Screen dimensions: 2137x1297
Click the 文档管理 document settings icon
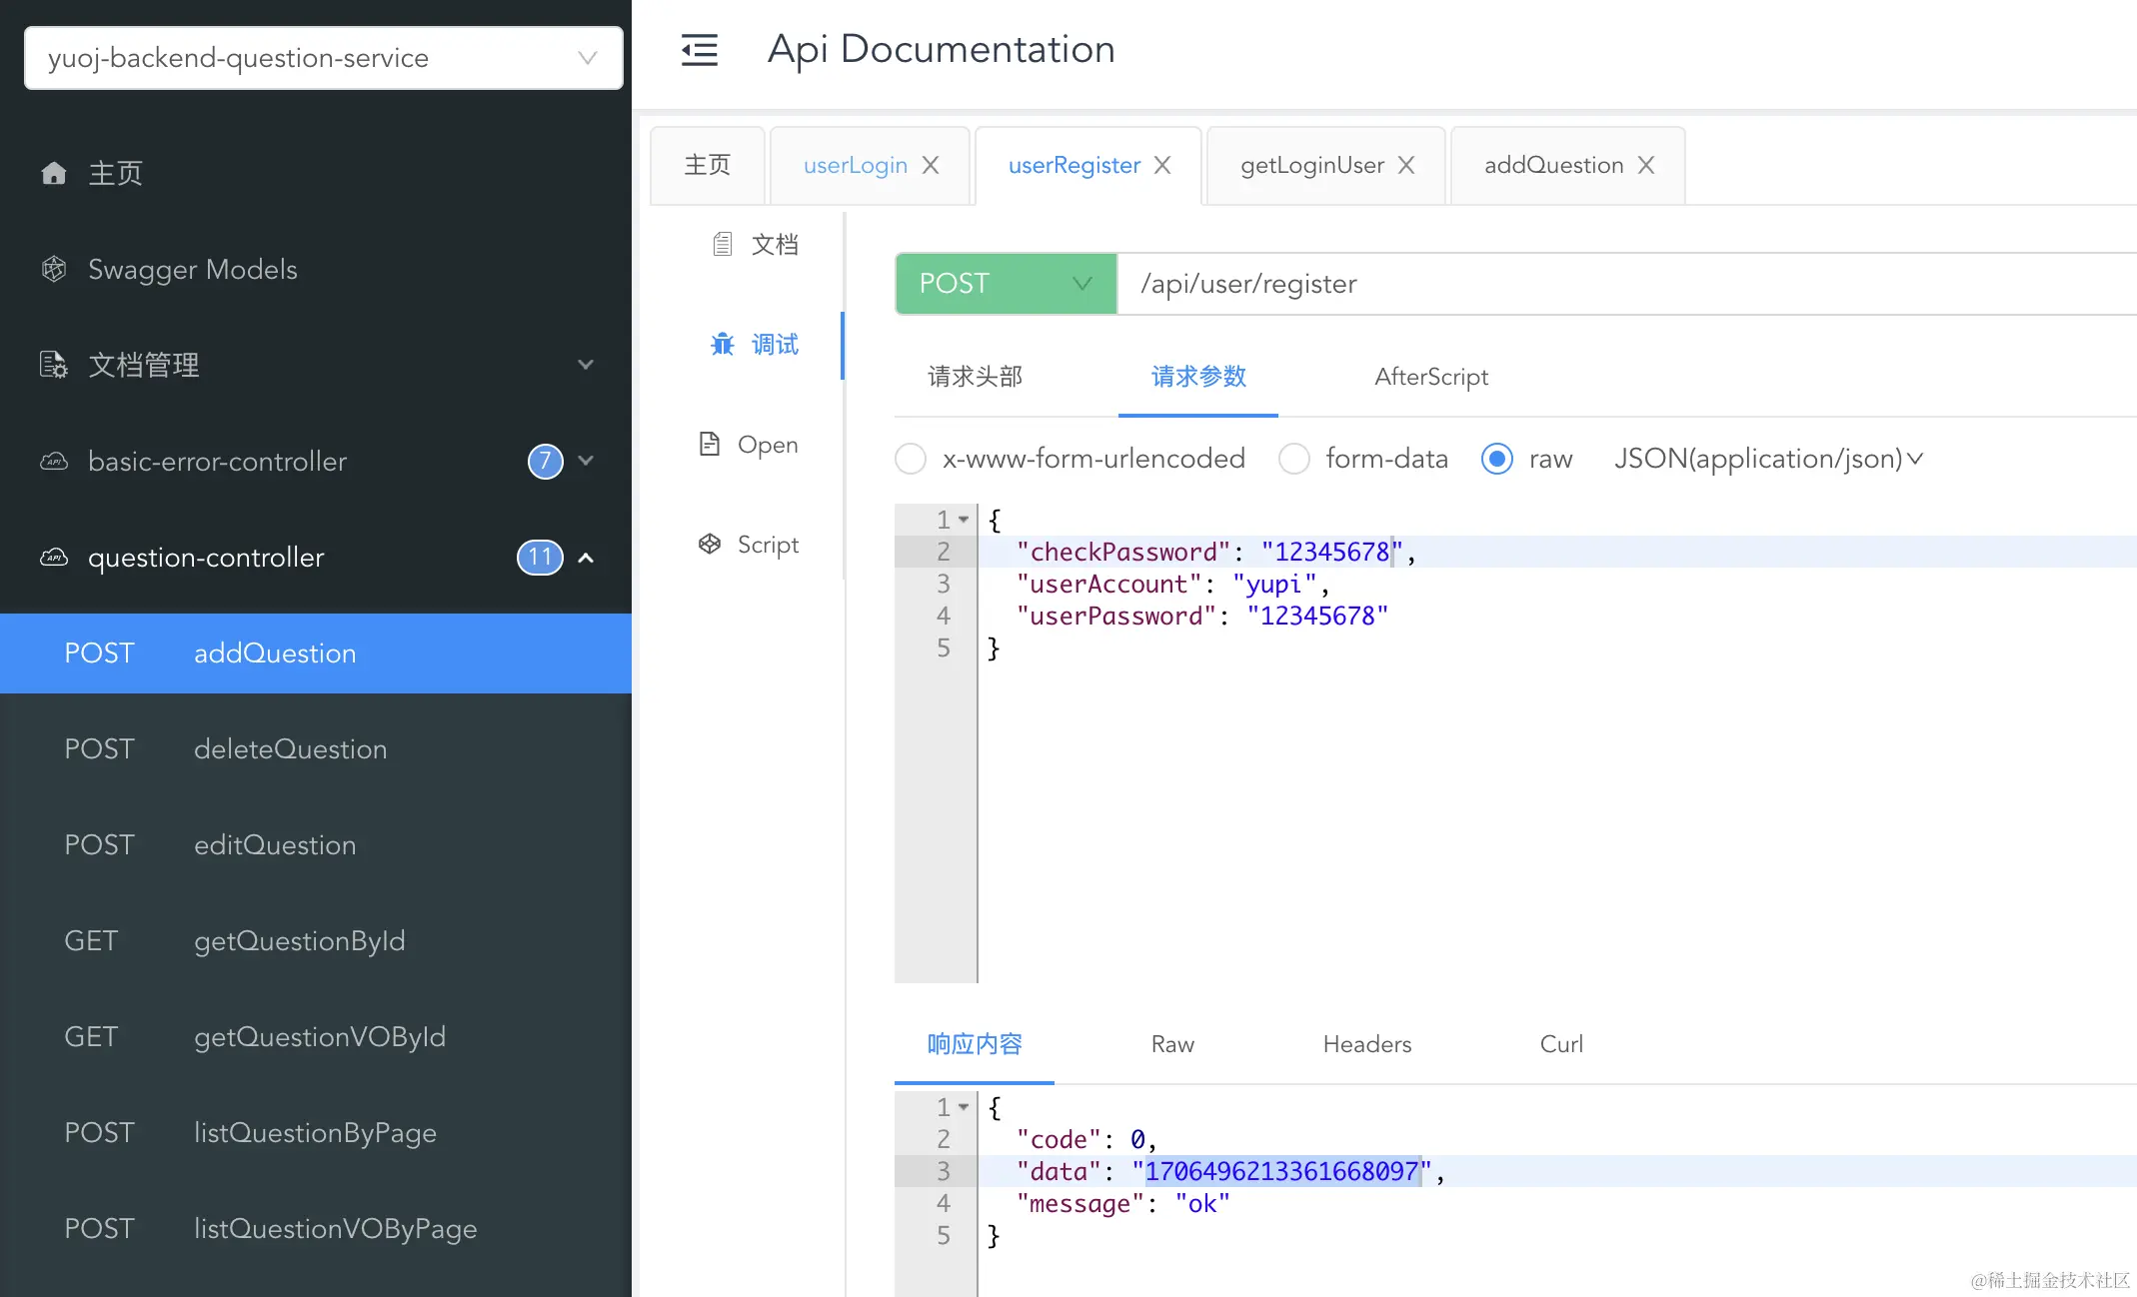tap(54, 365)
